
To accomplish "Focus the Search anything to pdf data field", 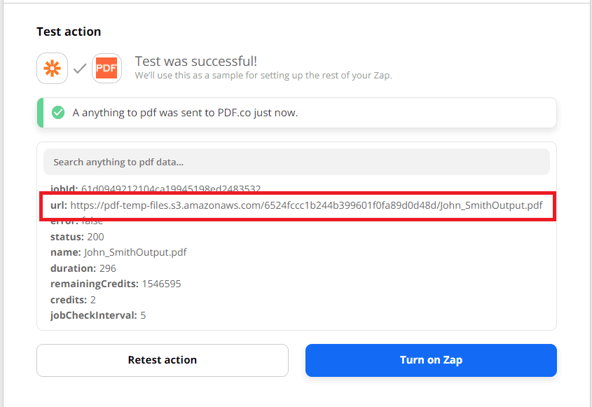I will click(x=296, y=162).
